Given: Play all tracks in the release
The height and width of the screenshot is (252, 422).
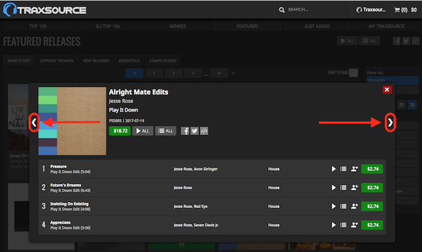Looking at the screenshot, I should 142,131.
